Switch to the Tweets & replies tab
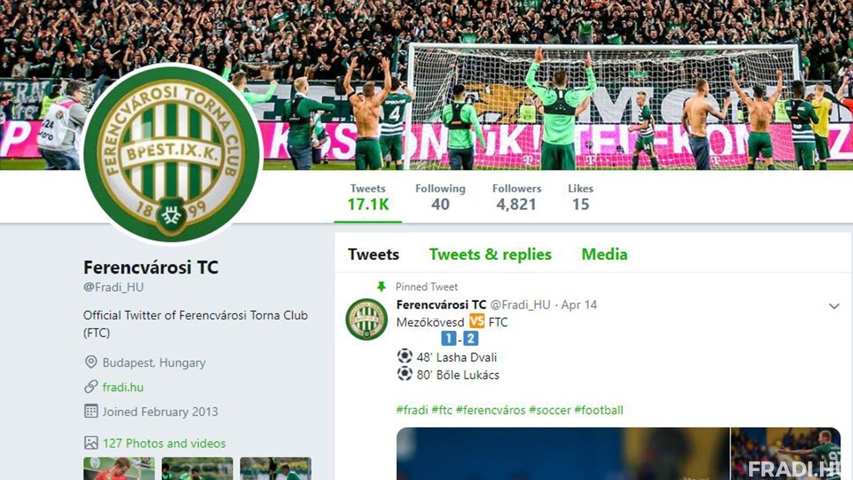Viewport: 853px width, 480px height. click(490, 254)
